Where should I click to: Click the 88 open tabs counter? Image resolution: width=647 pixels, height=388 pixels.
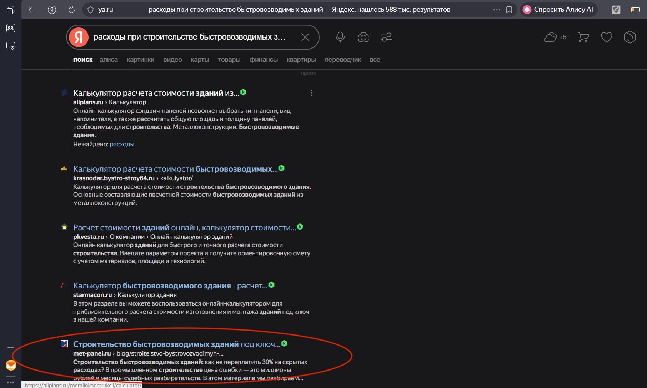(x=10, y=28)
